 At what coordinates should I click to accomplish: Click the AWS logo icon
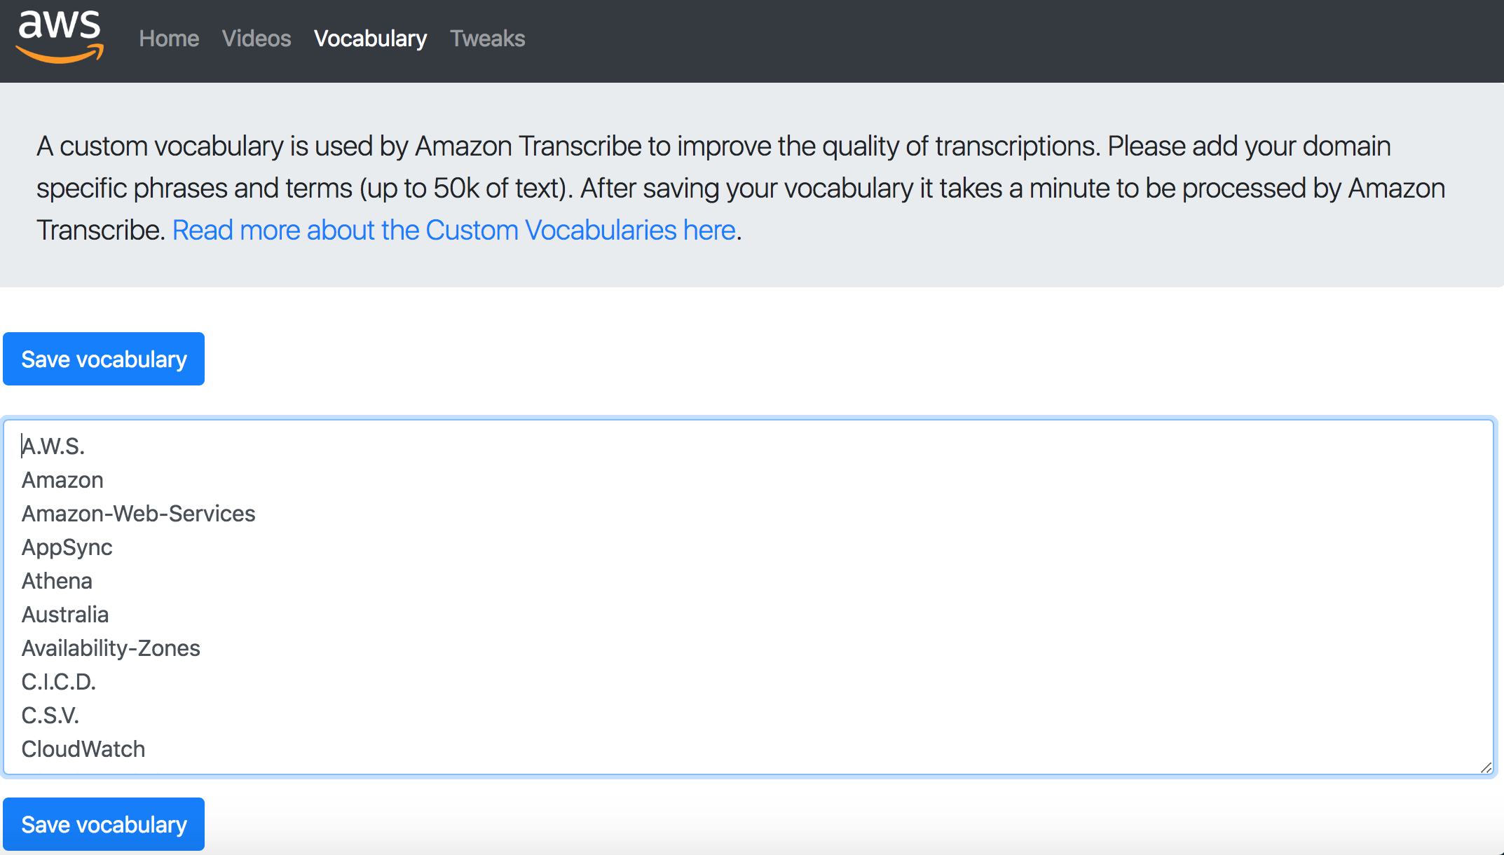[x=60, y=39]
